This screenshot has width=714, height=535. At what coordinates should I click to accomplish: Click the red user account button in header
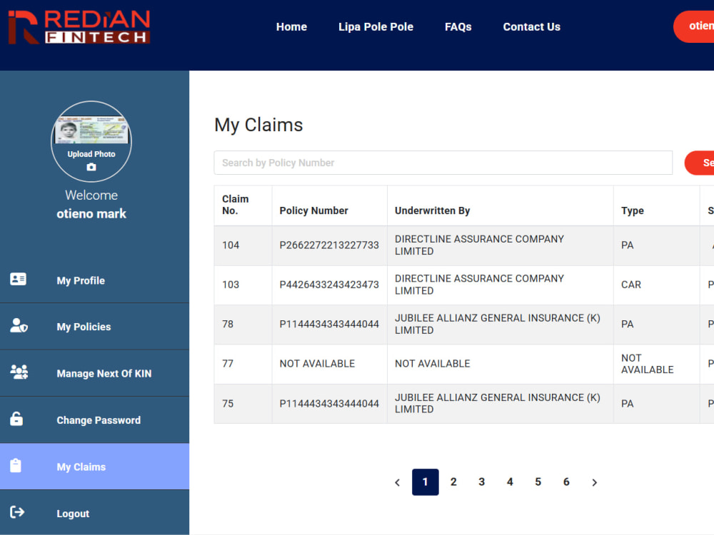tap(694, 26)
